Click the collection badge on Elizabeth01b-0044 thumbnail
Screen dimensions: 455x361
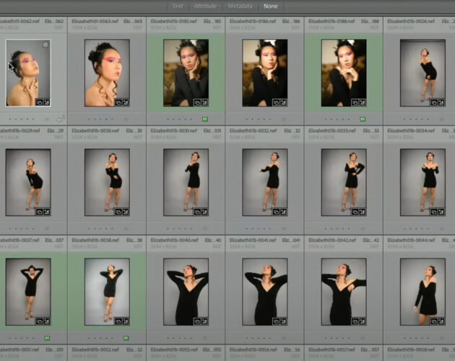coord(434,321)
